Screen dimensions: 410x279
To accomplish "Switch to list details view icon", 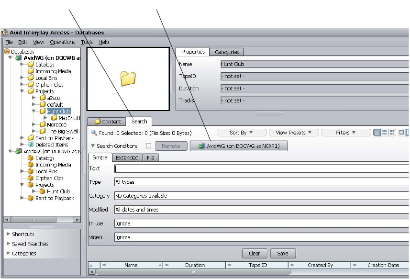I will point(377,133).
